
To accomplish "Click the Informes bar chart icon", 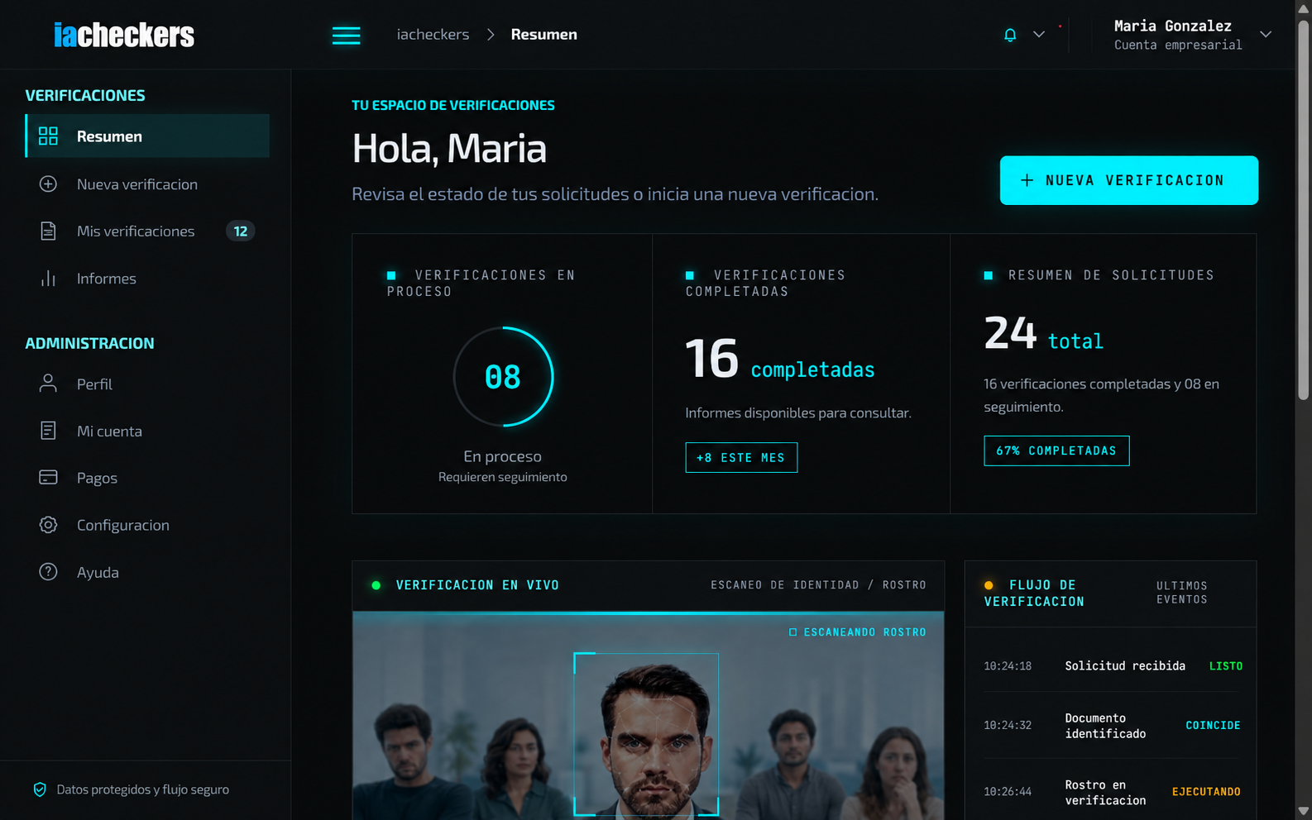I will click(x=48, y=279).
